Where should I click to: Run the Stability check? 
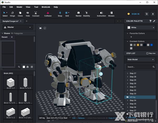click(86, 14)
